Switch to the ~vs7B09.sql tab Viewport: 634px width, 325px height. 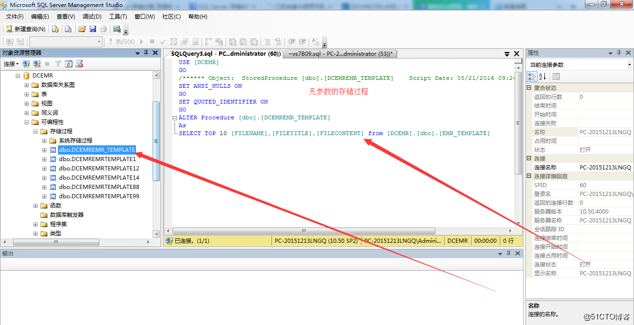340,54
